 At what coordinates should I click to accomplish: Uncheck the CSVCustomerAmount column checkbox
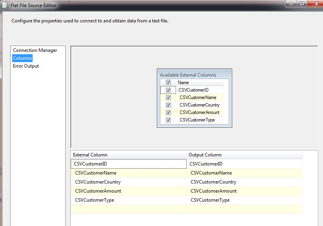pos(168,112)
